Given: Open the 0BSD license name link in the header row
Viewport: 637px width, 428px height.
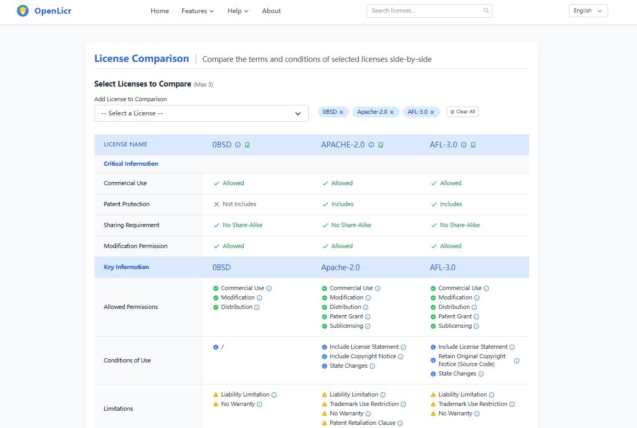Looking at the screenshot, I should [x=222, y=145].
